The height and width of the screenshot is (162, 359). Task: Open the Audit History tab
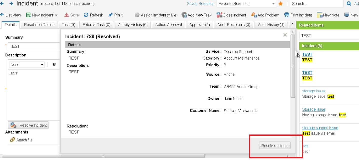271,24
